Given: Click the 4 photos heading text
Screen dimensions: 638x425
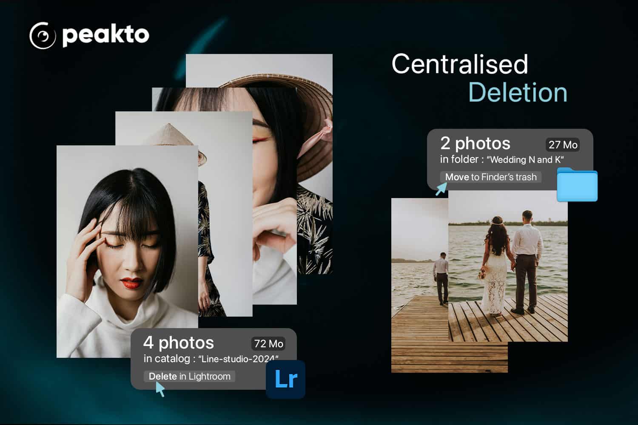Looking at the screenshot, I should click(179, 343).
